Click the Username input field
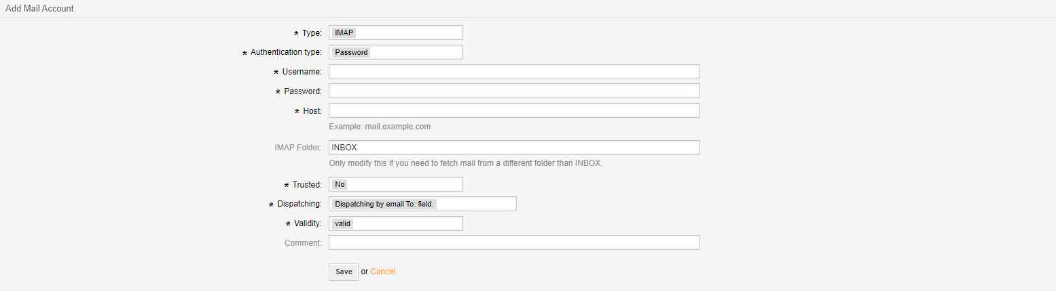Viewport: 1056px width, 300px height. tap(514, 72)
